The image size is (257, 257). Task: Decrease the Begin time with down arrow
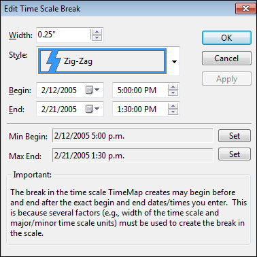coord(173,93)
